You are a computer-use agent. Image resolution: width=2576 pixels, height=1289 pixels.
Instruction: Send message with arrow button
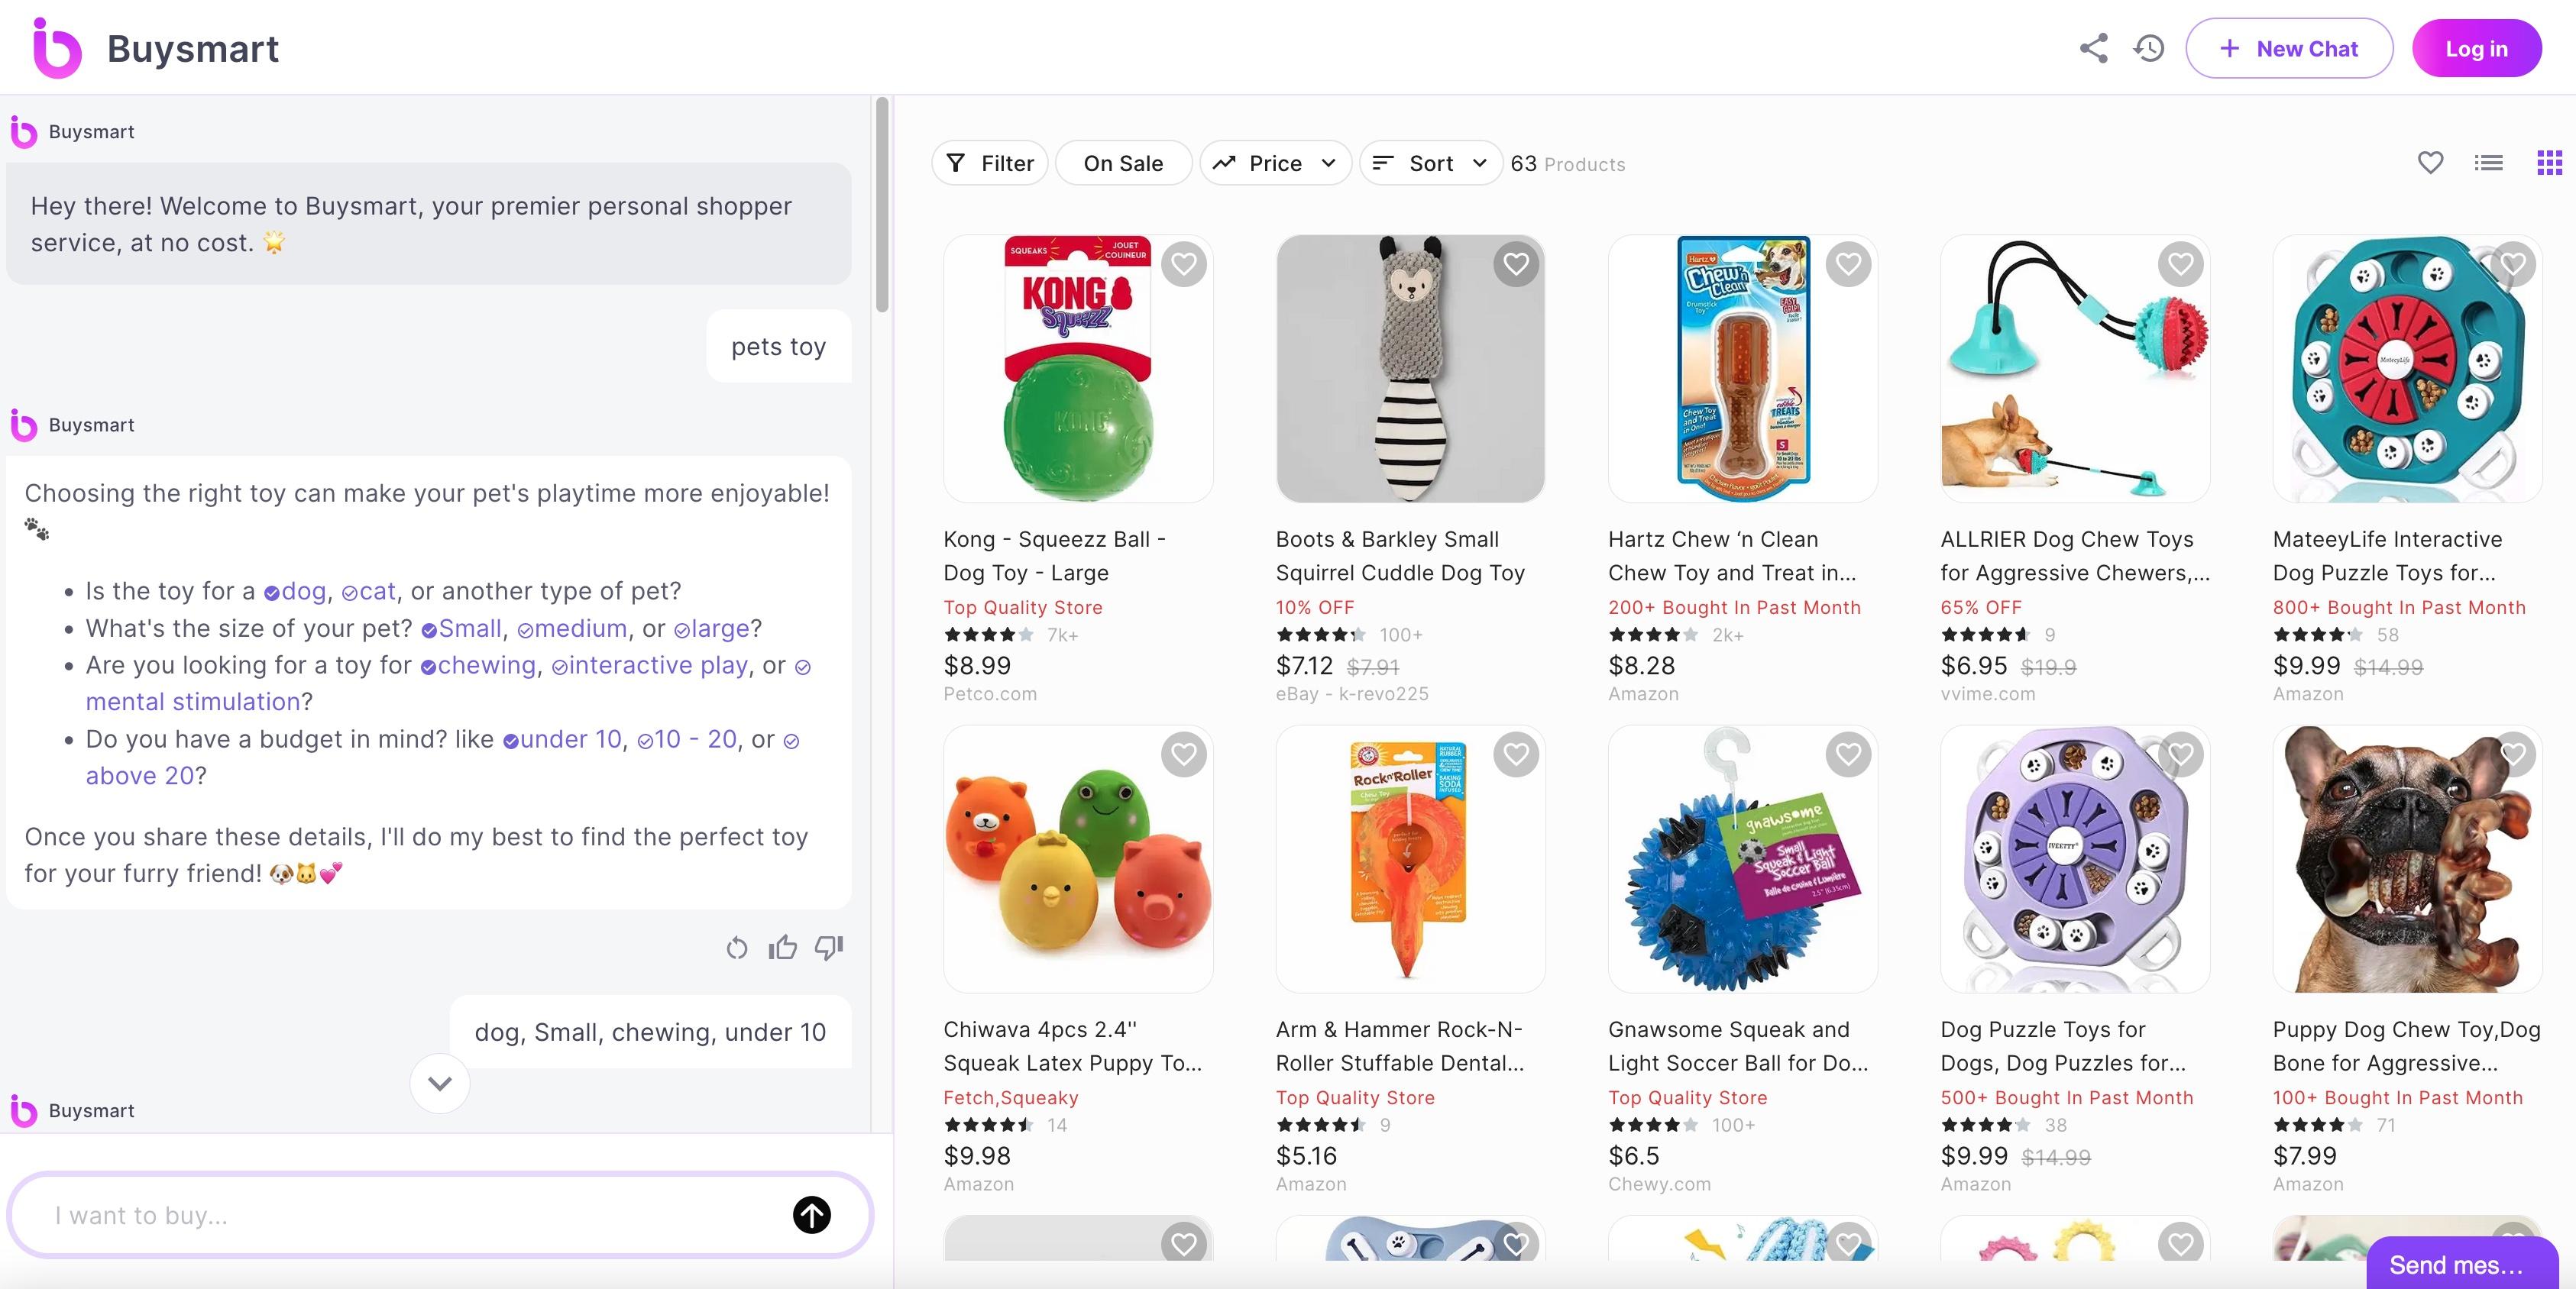click(811, 1215)
